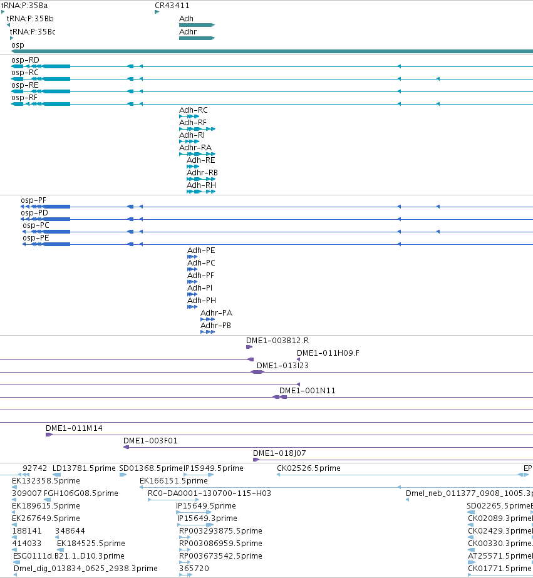Screen dimensions: 533x578
Task: Click the 309007 EST label
Action: click(x=27, y=493)
